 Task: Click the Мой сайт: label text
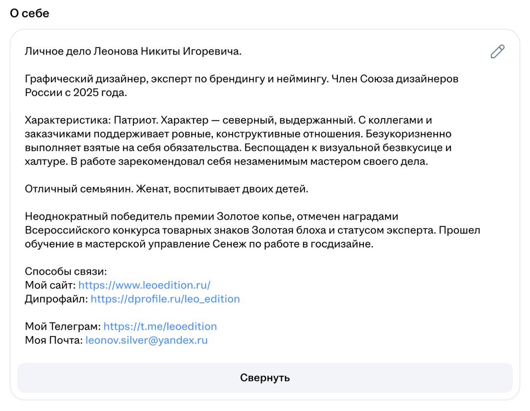tap(50, 285)
